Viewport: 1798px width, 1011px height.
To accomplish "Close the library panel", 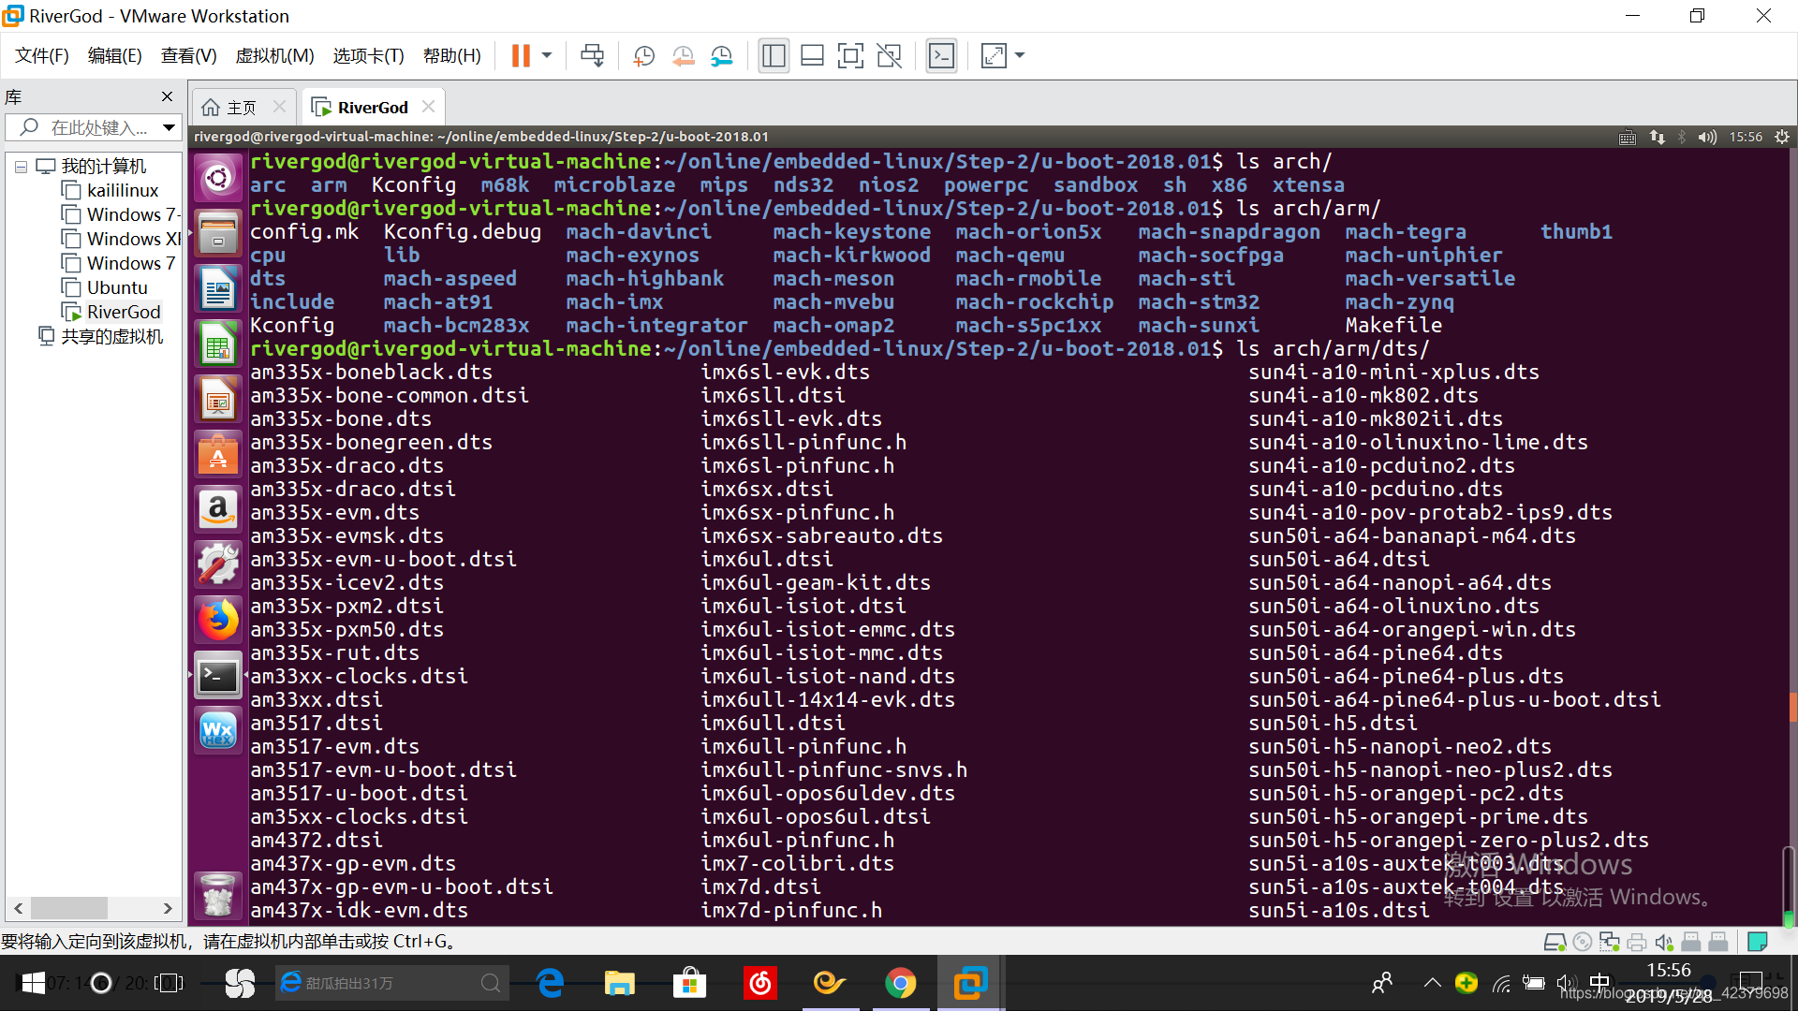I will pyautogui.click(x=167, y=96).
